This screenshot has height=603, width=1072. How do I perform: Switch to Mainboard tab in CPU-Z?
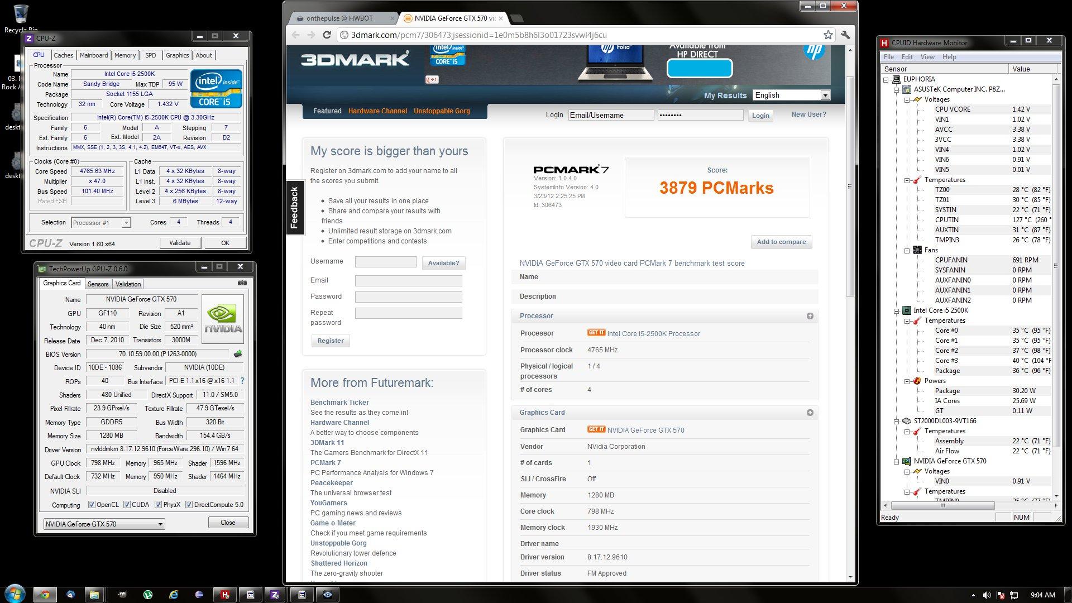click(94, 55)
